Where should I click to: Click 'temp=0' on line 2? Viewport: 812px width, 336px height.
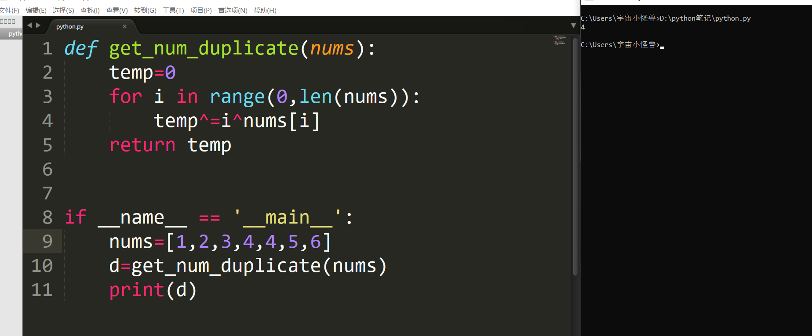click(142, 72)
